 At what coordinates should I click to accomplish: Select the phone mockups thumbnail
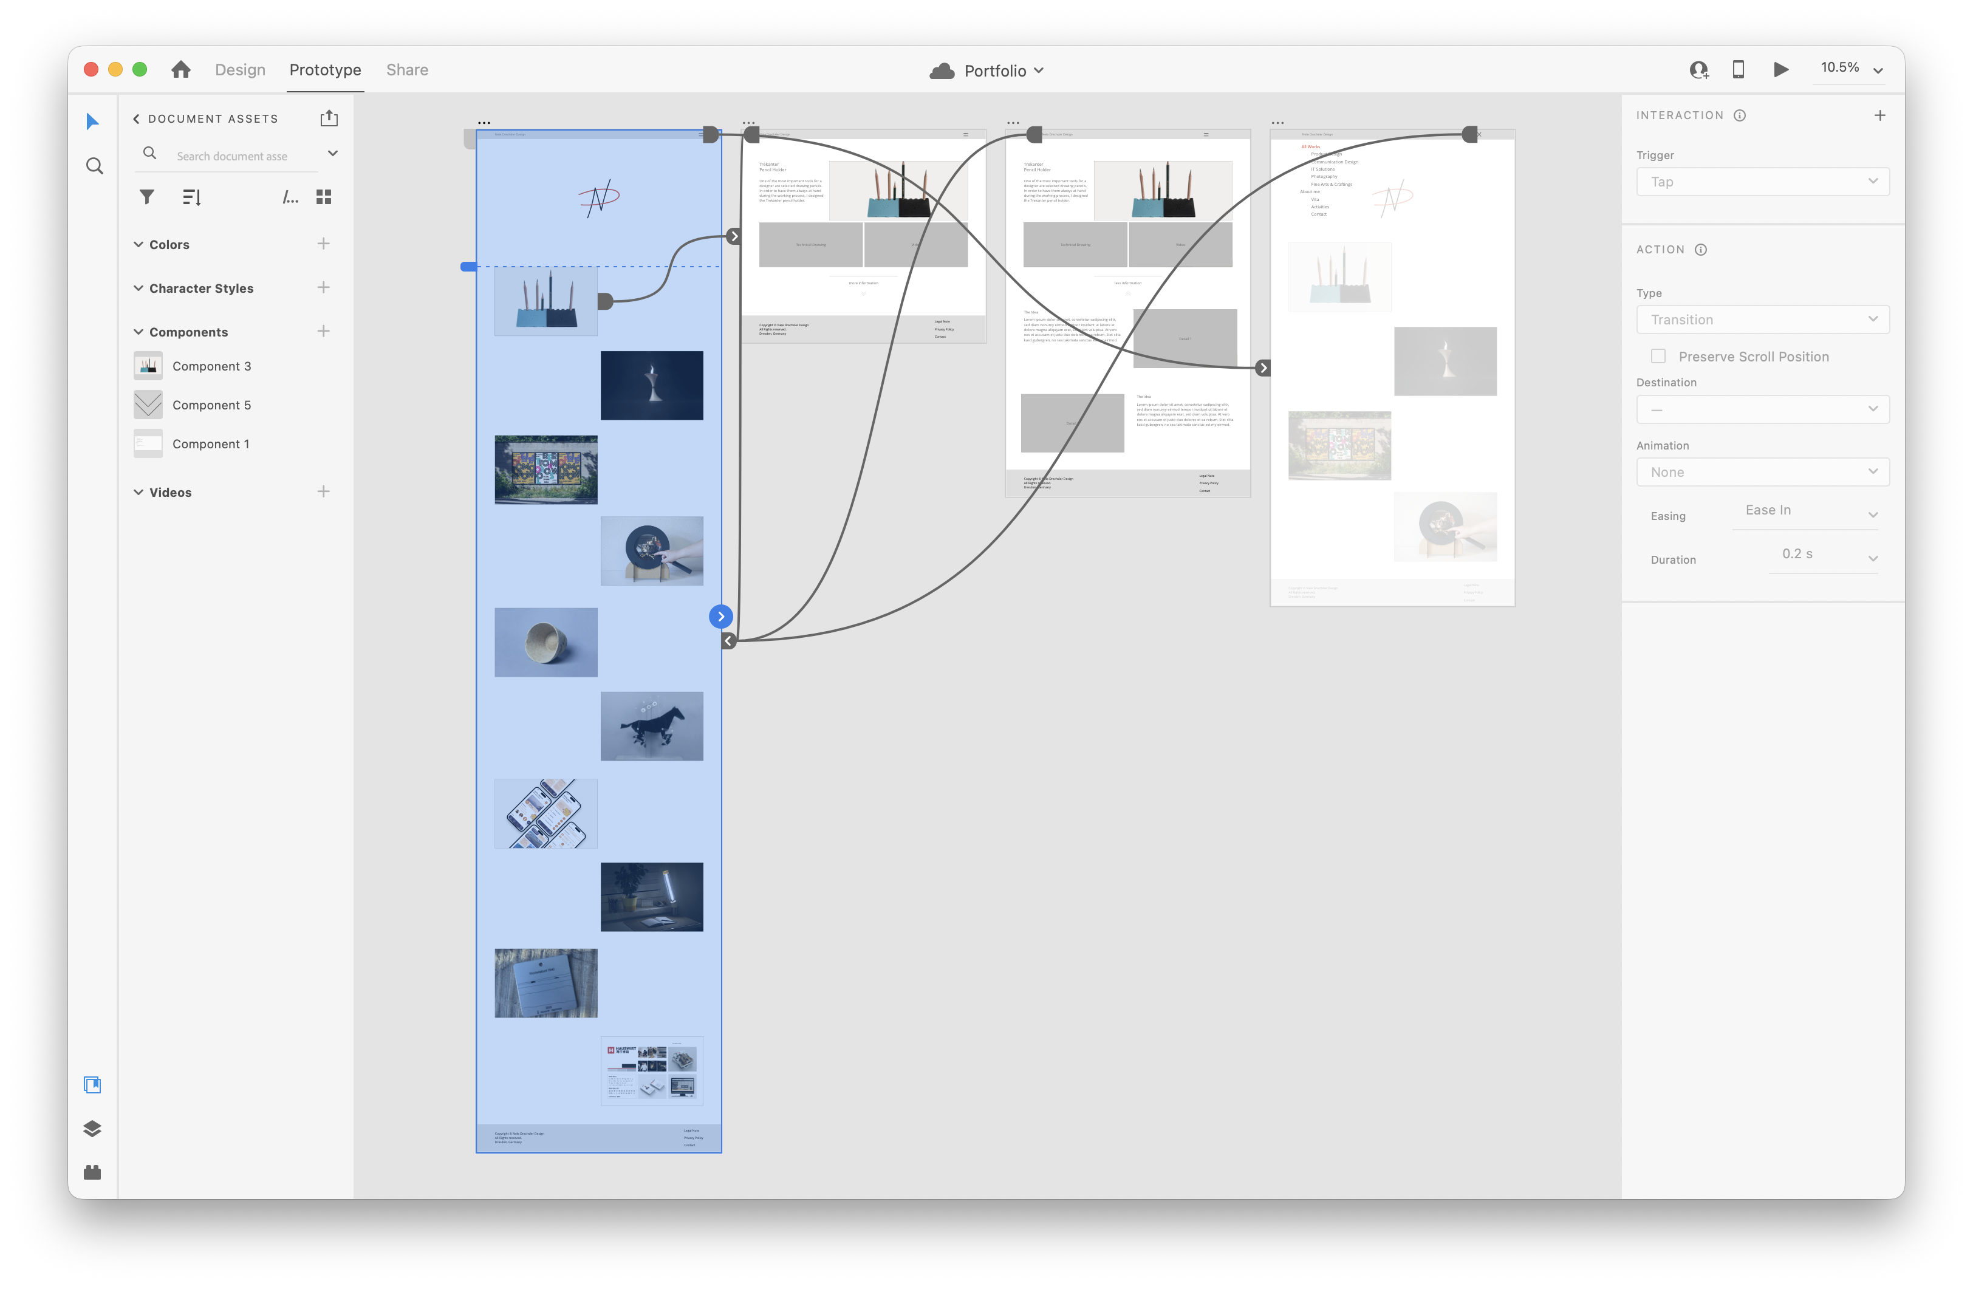(545, 813)
